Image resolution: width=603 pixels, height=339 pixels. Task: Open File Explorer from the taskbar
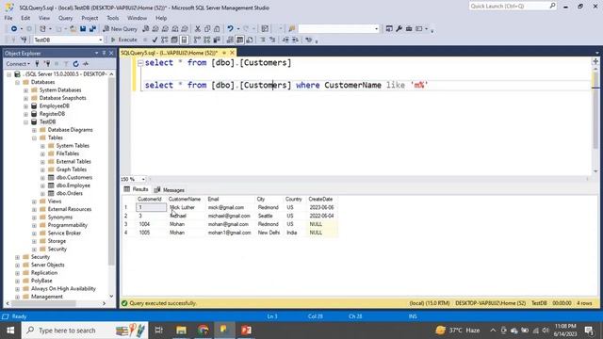[x=181, y=331]
